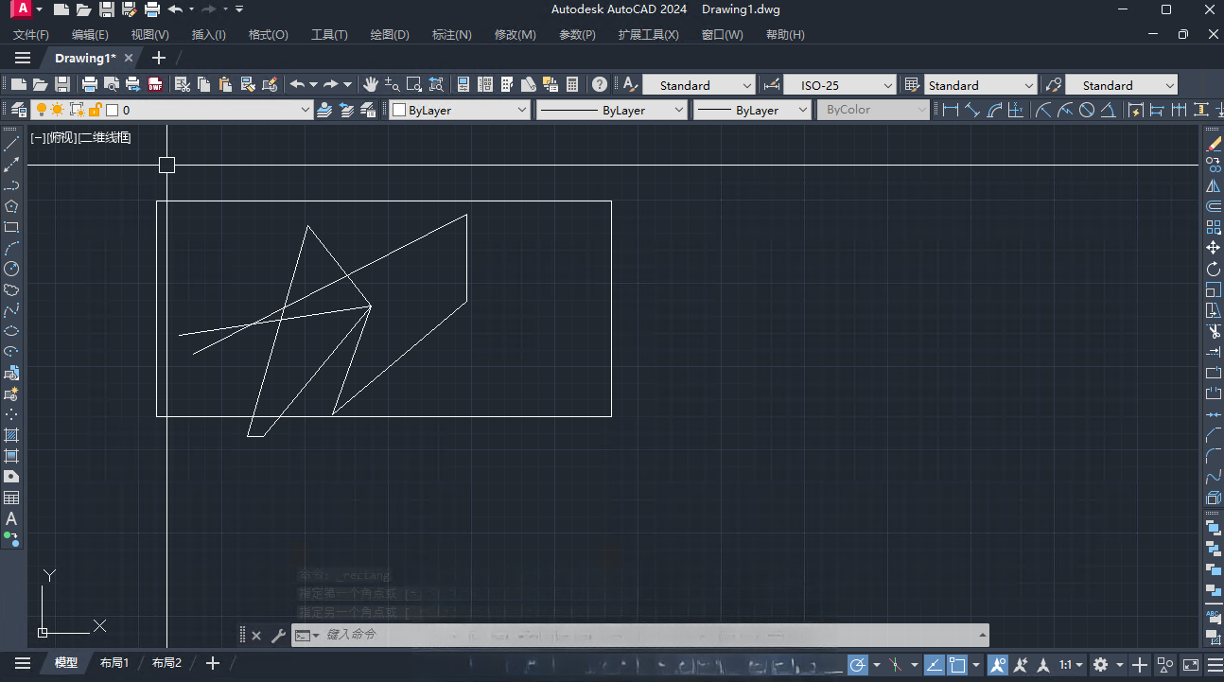Click the DWF publish icon
Screen dimensions: 1224x682
coord(154,84)
